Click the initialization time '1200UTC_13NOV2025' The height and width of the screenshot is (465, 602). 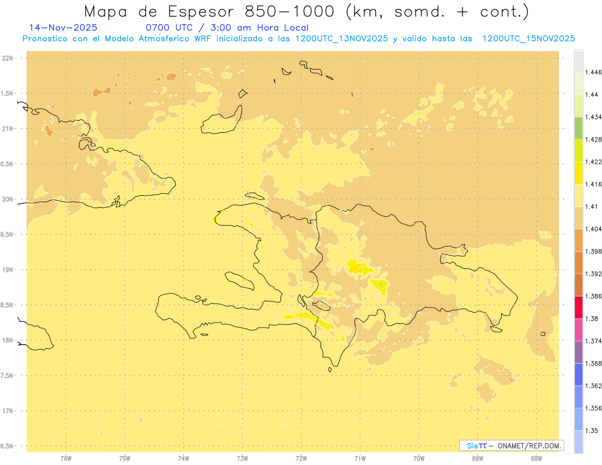[341, 39]
